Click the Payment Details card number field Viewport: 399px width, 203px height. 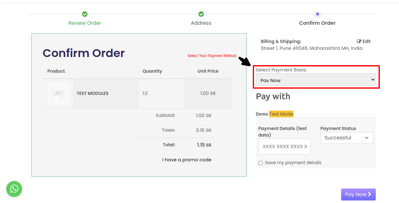tap(285, 147)
